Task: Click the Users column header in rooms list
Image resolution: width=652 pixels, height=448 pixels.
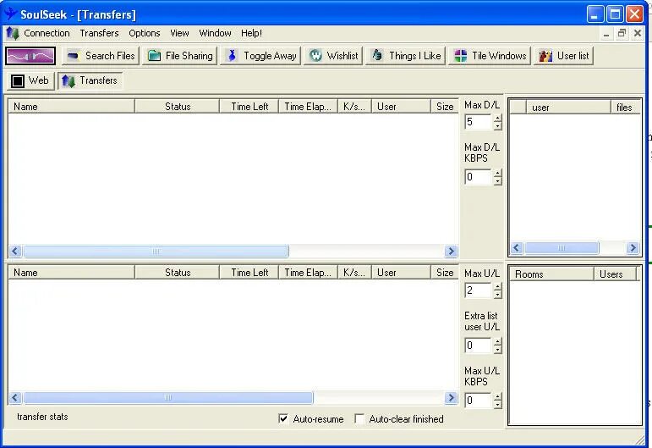Action: 615,274
